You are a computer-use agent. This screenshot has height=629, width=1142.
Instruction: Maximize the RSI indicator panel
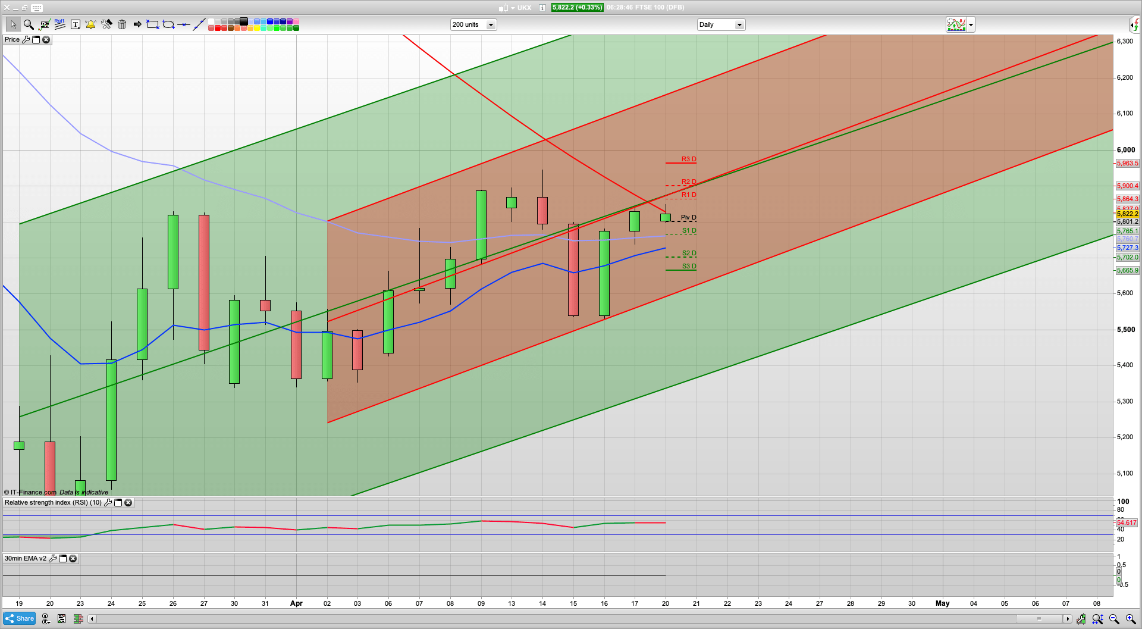tap(118, 503)
